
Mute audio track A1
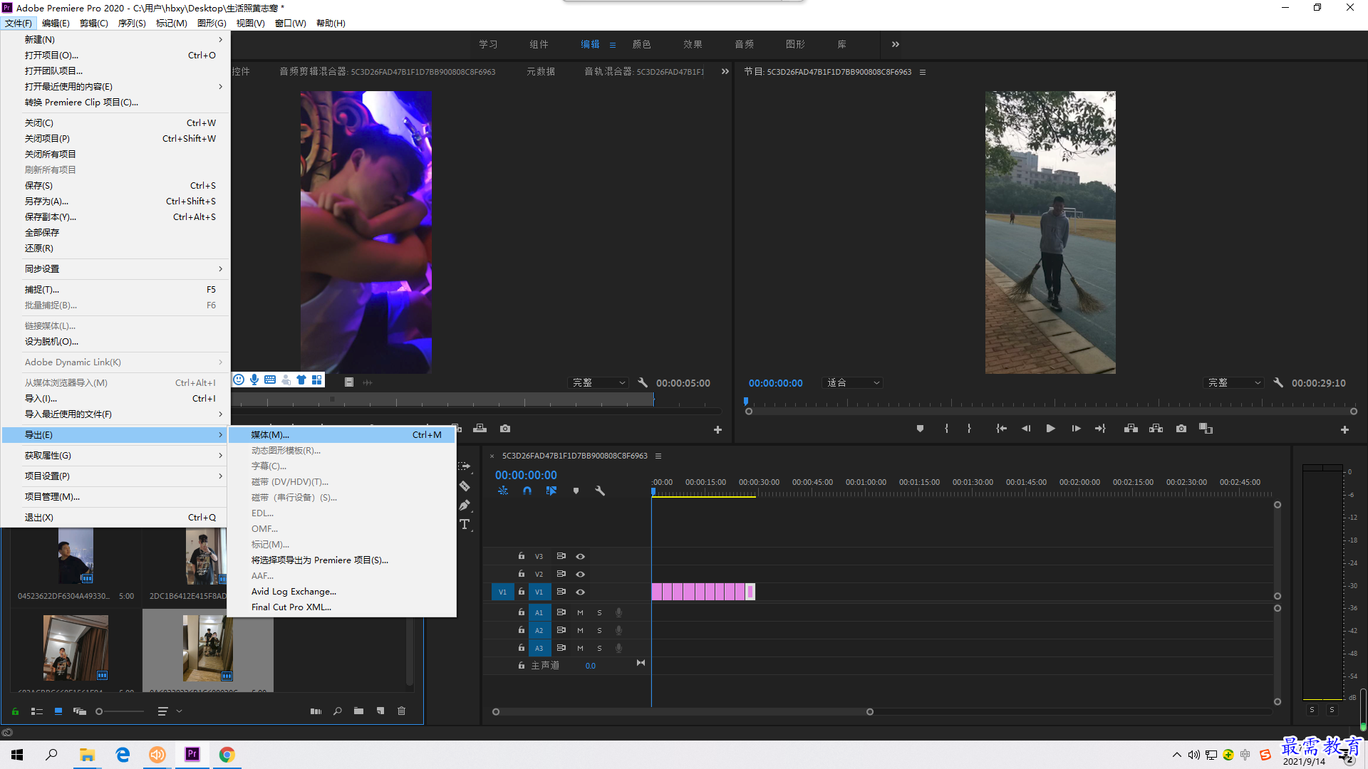tap(580, 612)
